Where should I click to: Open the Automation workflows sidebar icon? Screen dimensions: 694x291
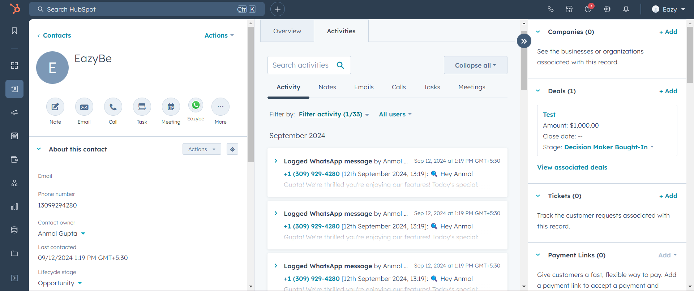(14, 183)
